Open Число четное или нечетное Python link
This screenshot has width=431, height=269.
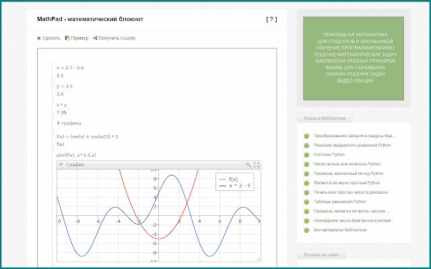point(347,164)
